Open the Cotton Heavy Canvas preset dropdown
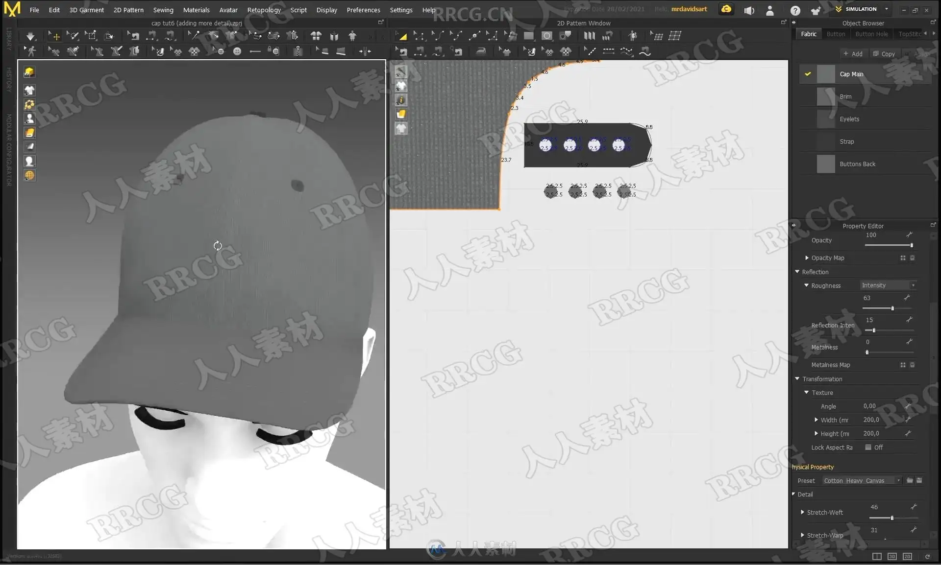The image size is (941, 565). click(862, 481)
